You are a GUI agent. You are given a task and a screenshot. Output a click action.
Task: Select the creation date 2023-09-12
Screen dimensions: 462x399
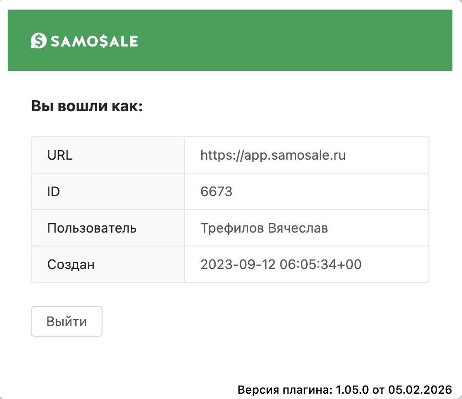tap(238, 265)
